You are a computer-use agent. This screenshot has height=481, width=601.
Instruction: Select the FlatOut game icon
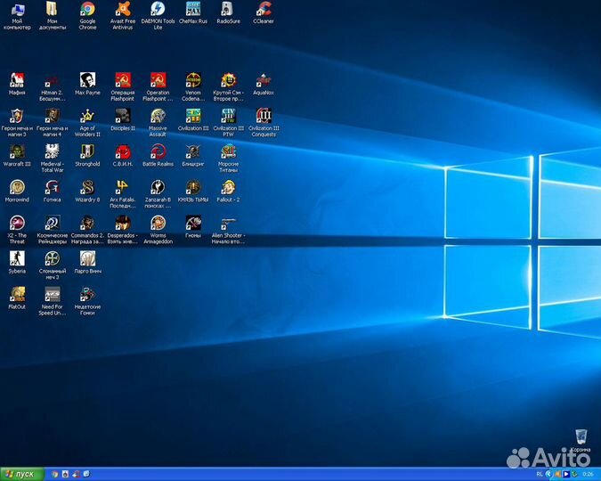[17, 298]
